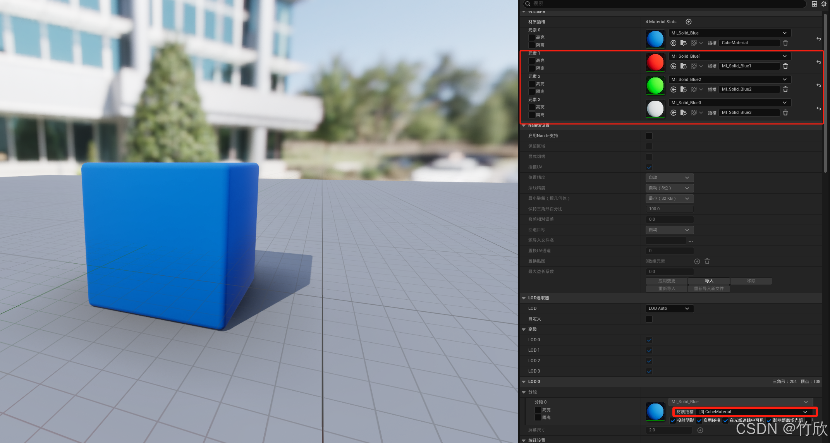Switch to the property matrix grid view icon

coord(815,3)
